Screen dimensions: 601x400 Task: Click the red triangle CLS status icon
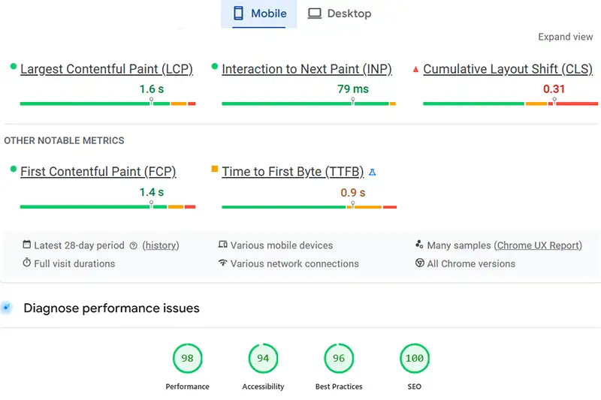tap(415, 69)
